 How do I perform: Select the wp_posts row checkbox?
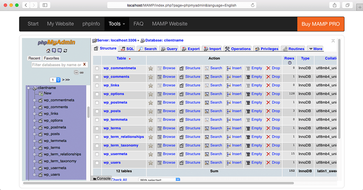97,112
